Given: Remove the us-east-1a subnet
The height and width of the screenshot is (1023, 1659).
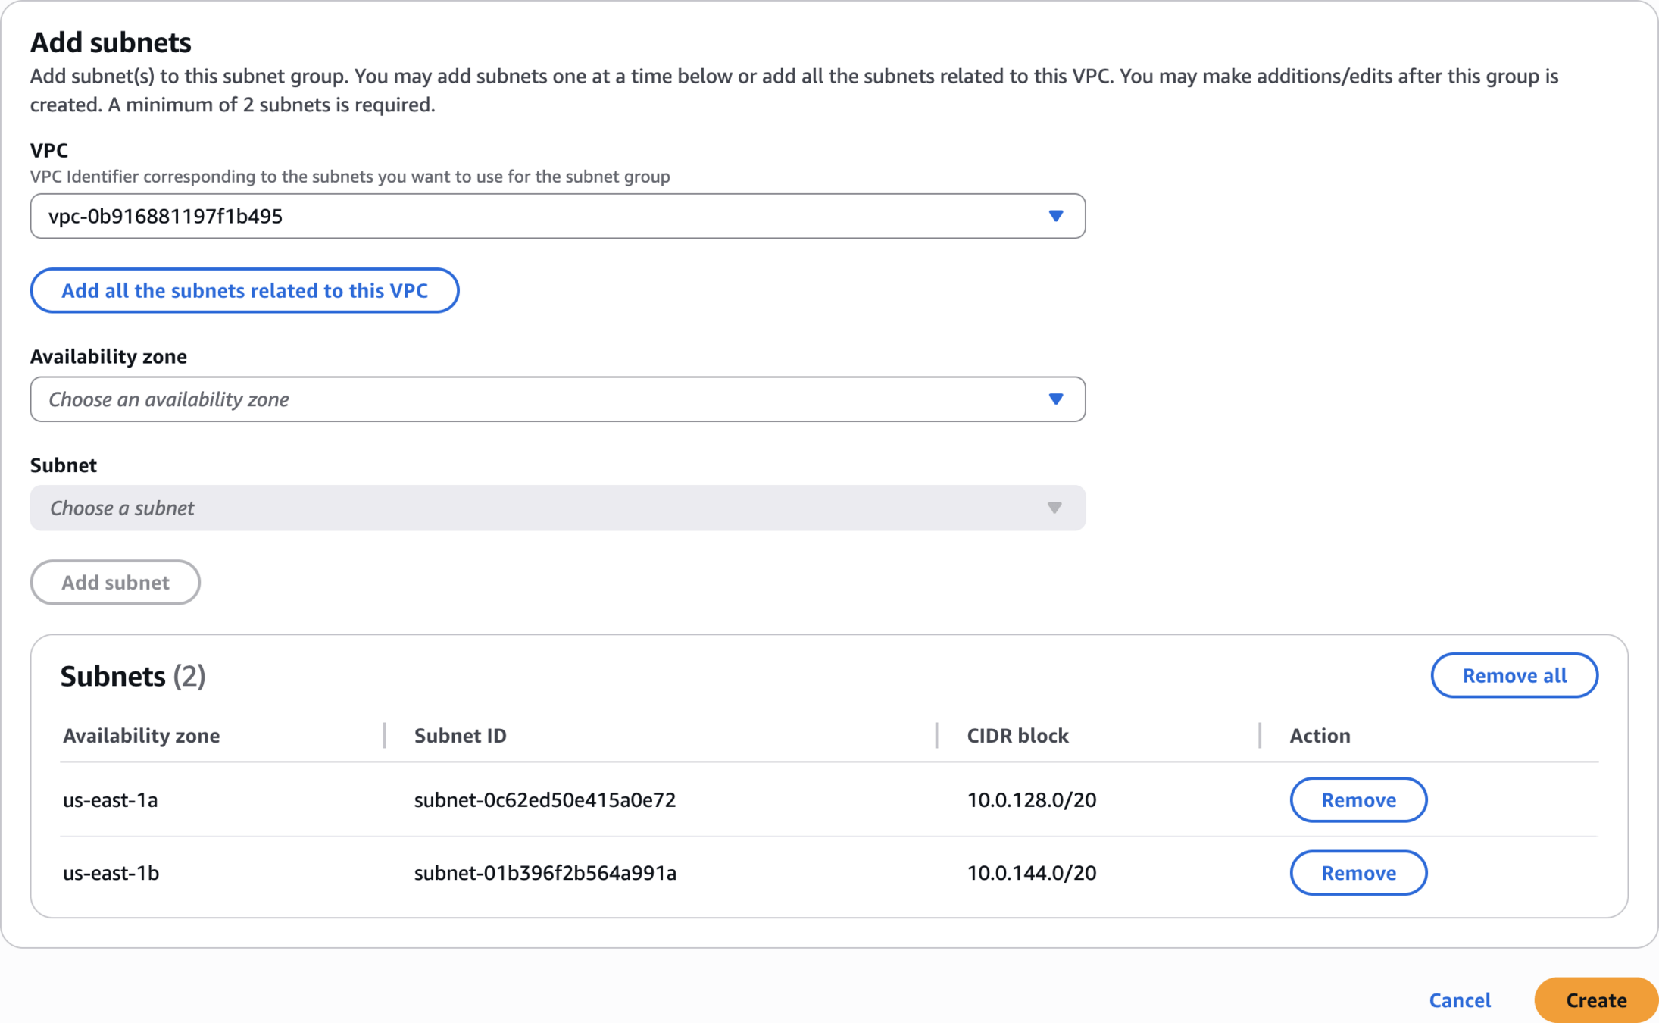Looking at the screenshot, I should [1358, 799].
